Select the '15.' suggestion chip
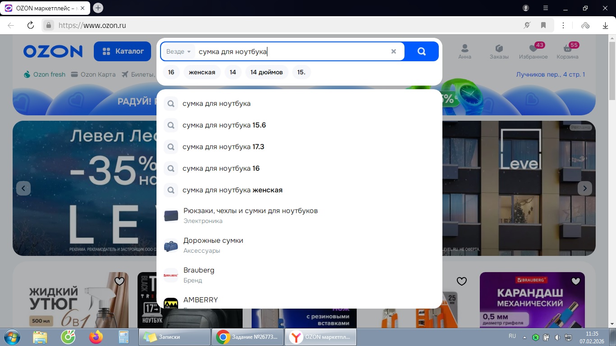 pos(301,72)
